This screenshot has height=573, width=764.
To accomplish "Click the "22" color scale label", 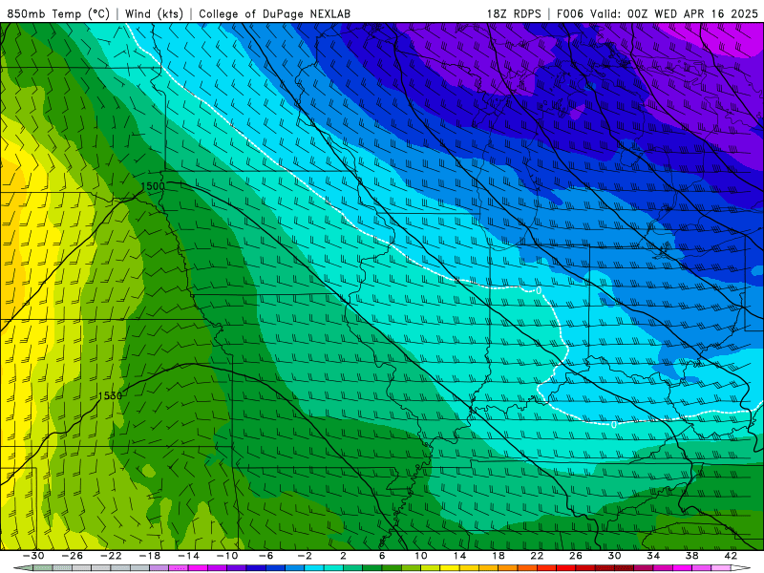I will pyautogui.click(x=537, y=556).
